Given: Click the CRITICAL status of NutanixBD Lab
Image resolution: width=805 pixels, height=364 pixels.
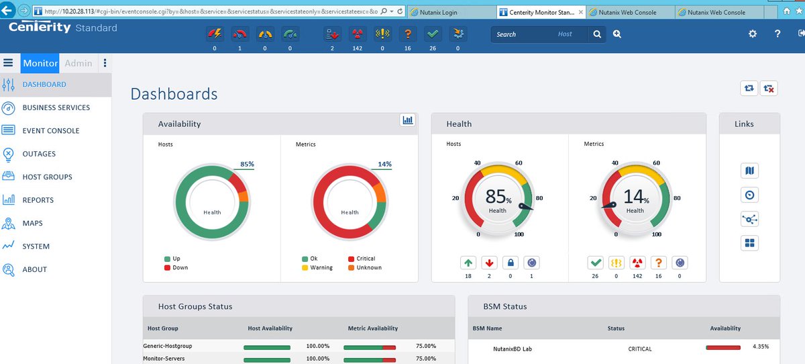Looking at the screenshot, I should pos(640,349).
